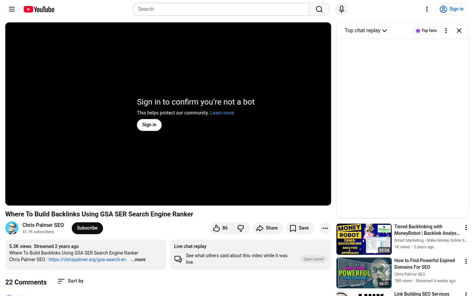
Task: Open Sort by comments menu
Action: coord(71,281)
